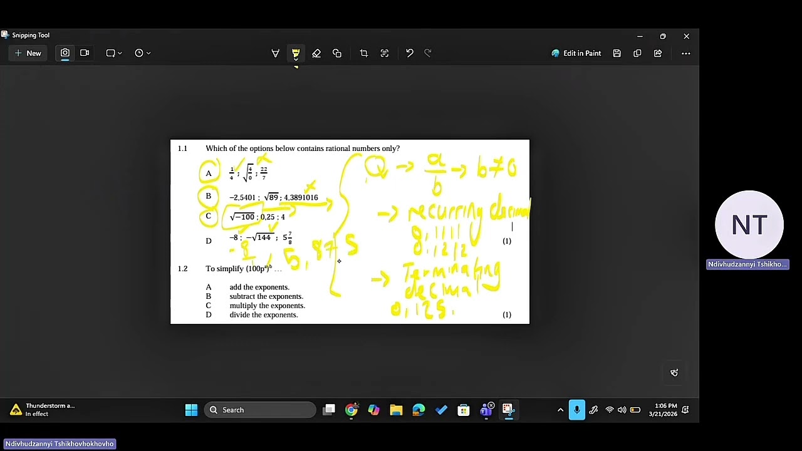Screen dimensions: 802x451
Task: Select the Snip camera mode toggle
Action: tap(65, 53)
